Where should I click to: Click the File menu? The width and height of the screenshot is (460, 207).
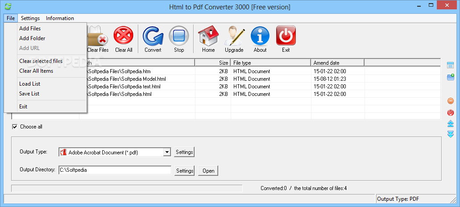[11, 18]
